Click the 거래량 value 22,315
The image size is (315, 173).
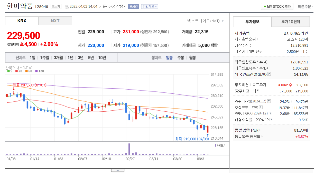(202, 32)
